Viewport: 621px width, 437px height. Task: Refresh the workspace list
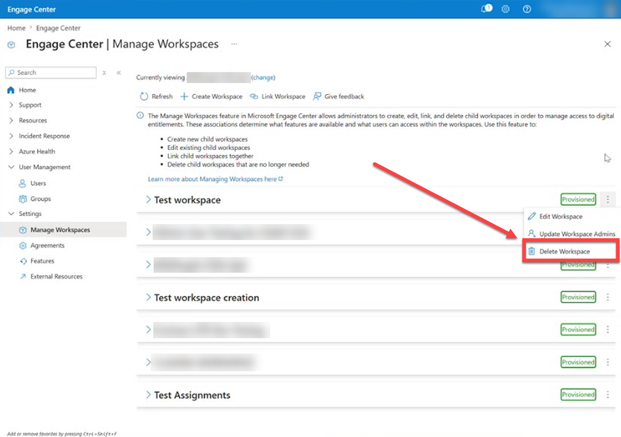(x=156, y=96)
